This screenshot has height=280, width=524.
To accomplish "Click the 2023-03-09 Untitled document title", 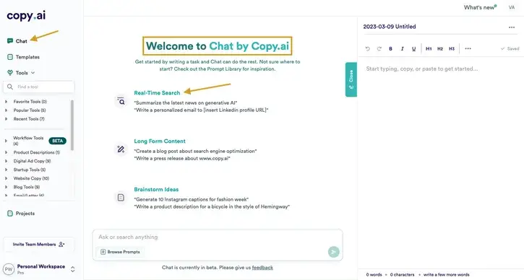I will pyautogui.click(x=390, y=27).
